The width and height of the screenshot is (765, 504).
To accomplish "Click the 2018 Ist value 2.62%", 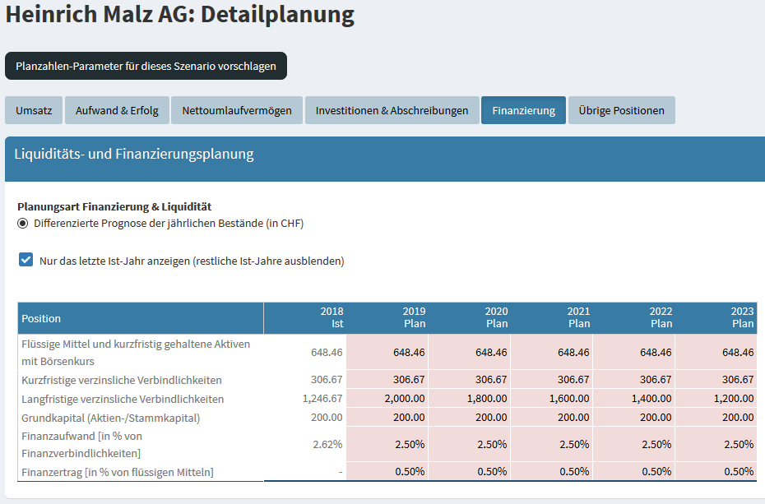I will point(327,444).
